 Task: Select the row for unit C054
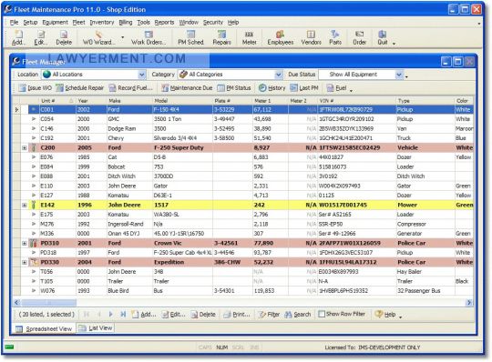pos(243,119)
